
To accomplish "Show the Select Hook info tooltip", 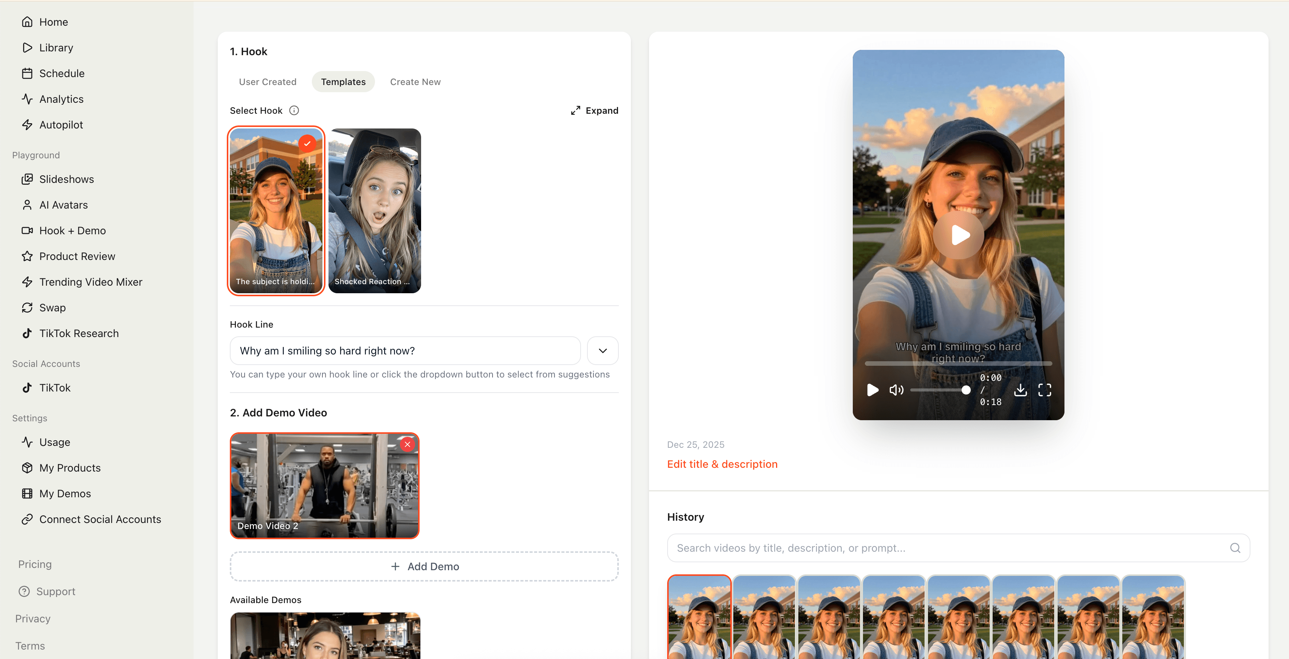I will (294, 111).
